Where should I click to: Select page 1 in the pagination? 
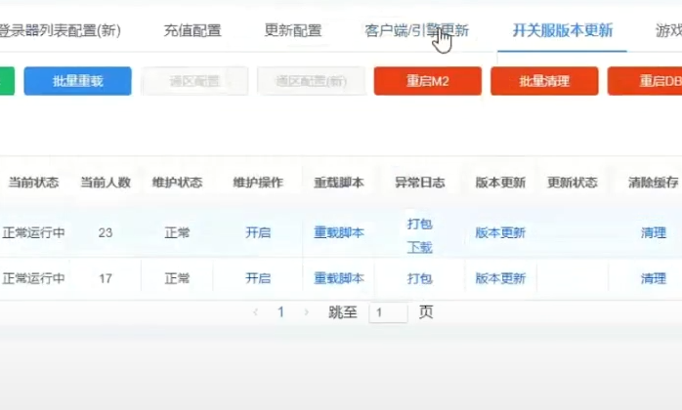click(x=281, y=312)
